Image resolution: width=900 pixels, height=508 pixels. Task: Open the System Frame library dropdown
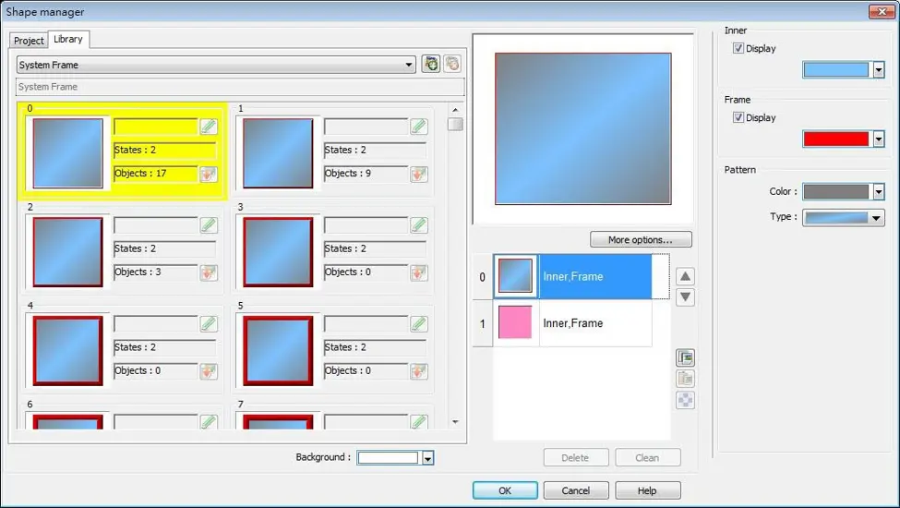[x=216, y=65]
